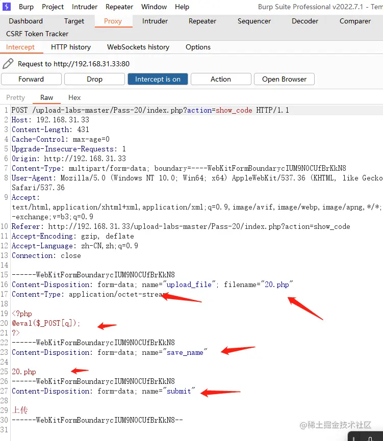Click the Content-Length: 431 line
Image resolution: width=383 pixels, height=441 pixels.
click(50, 129)
